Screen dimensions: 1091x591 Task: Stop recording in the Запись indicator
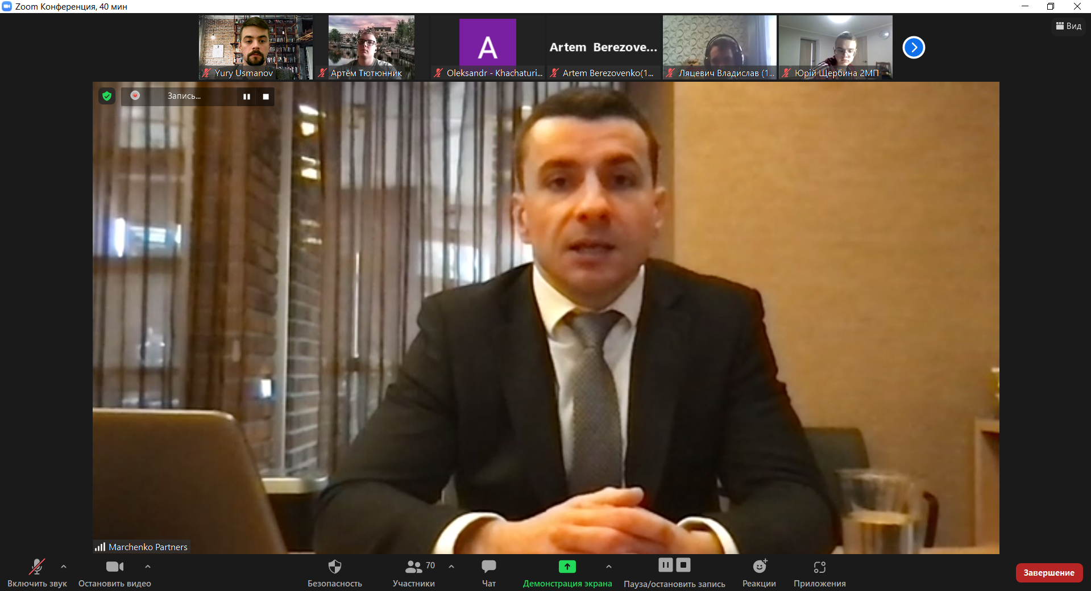click(x=266, y=97)
